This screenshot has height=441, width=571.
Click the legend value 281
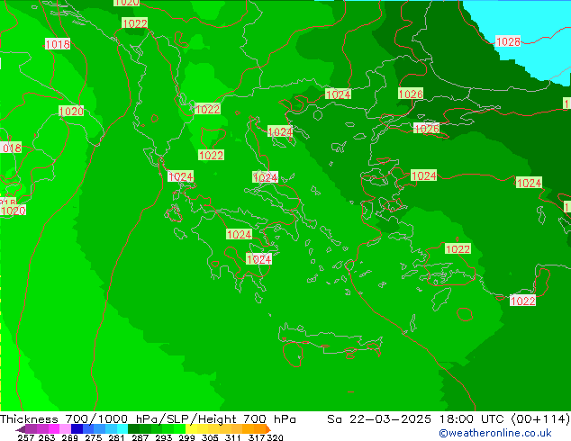[x=116, y=437]
